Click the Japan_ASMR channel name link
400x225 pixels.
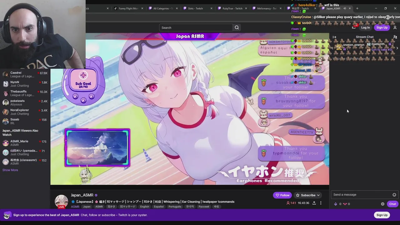pos(82,195)
